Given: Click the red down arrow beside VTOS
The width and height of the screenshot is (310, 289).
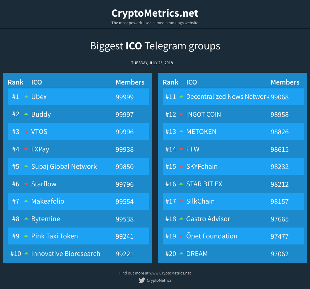Looking at the screenshot, I should (x=26, y=131).
